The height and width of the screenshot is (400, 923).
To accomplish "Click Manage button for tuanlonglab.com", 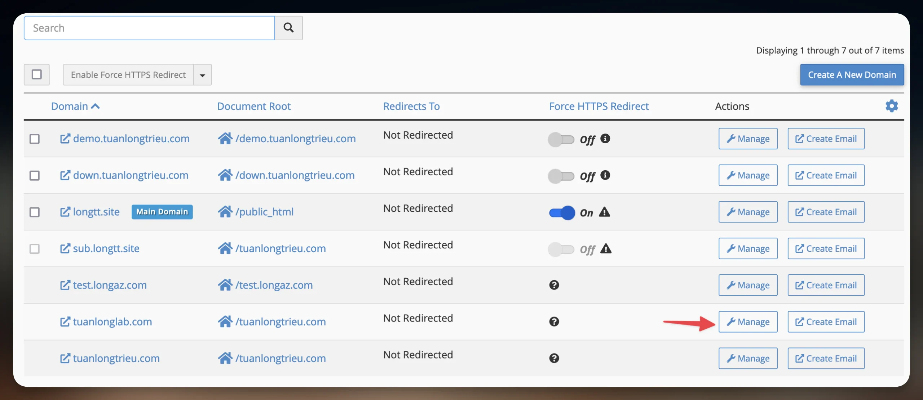I will click(748, 322).
